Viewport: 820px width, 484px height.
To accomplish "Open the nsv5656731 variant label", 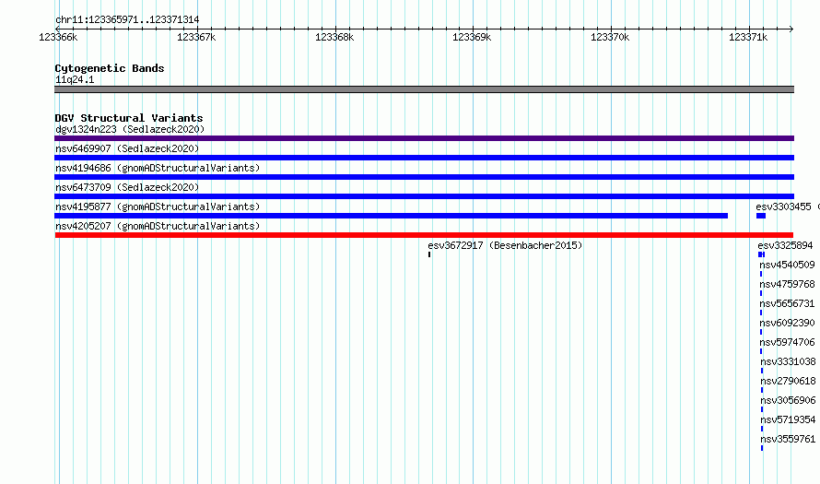I will [x=787, y=303].
